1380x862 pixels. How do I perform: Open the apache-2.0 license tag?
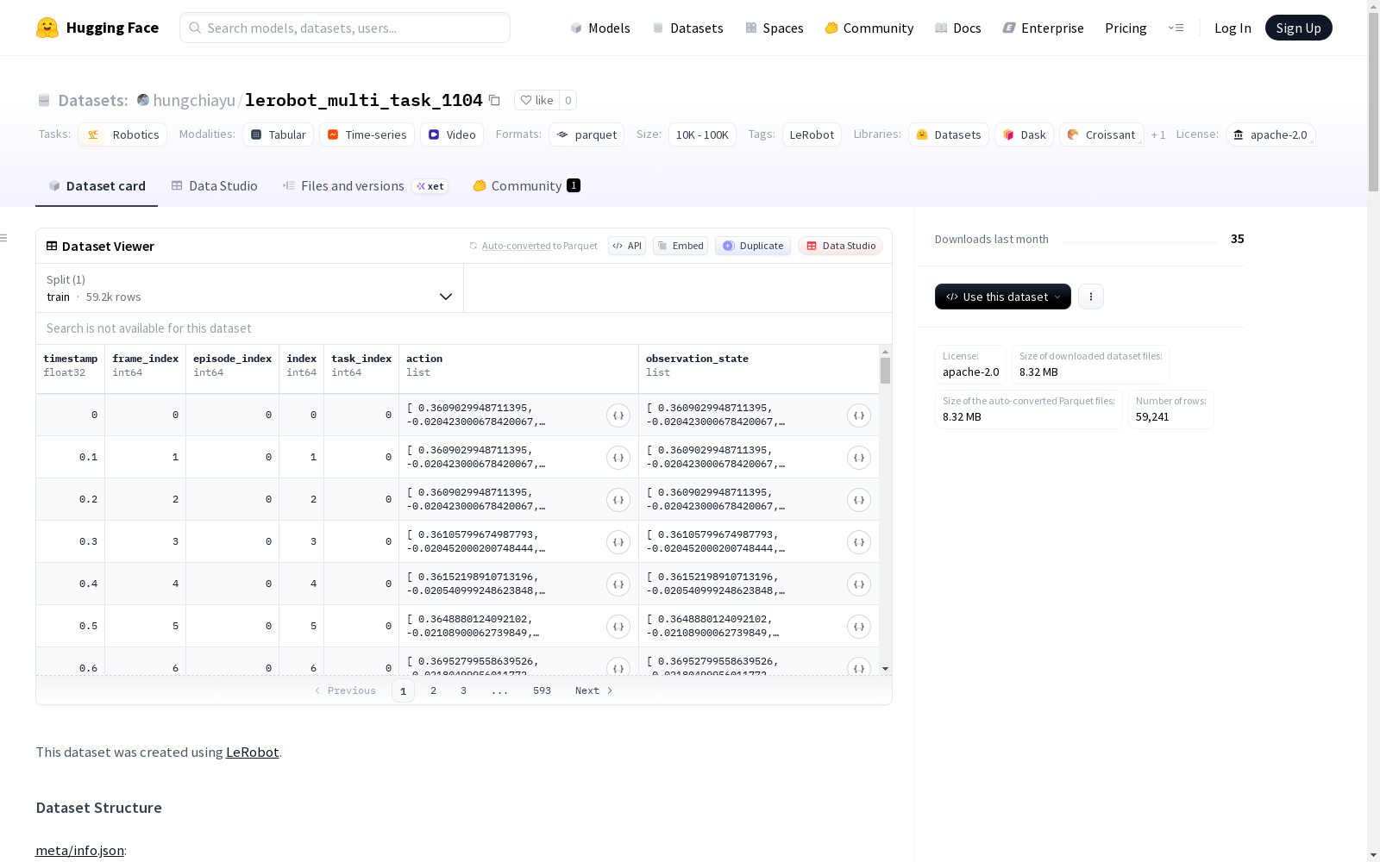1270,134
